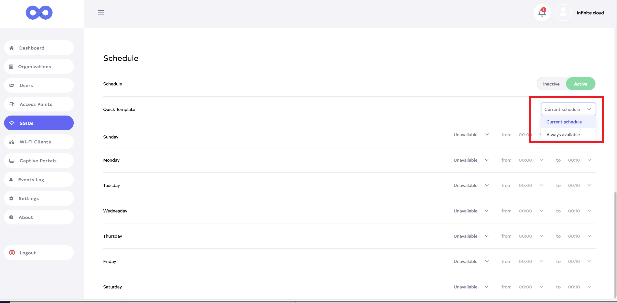Click the infinity logo

click(39, 12)
